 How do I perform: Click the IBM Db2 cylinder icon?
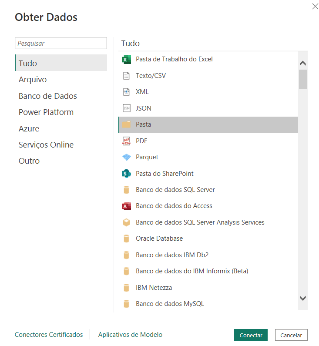click(x=126, y=255)
